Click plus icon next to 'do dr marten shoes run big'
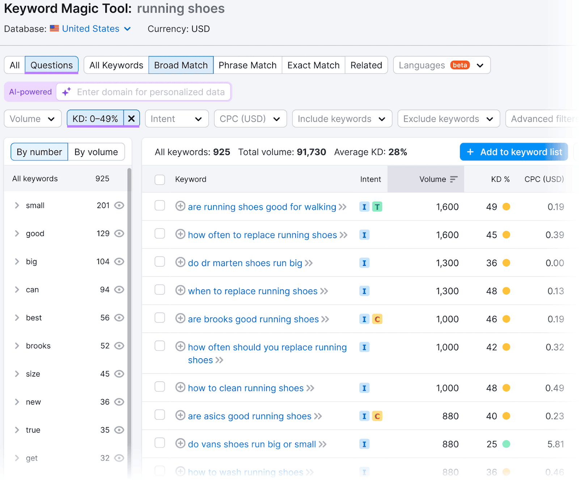The image size is (579, 480). tap(180, 262)
